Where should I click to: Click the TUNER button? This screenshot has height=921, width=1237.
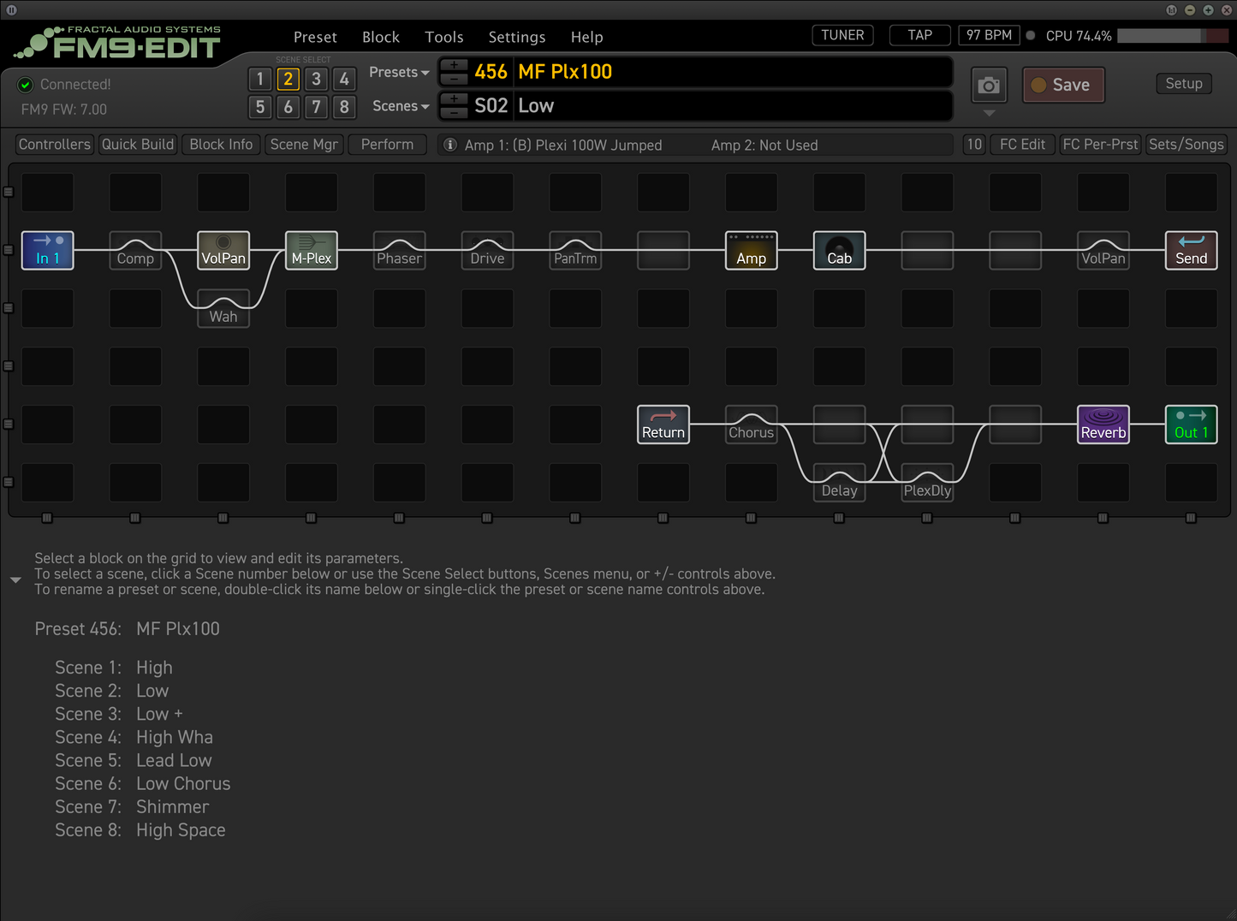pos(842,35)
